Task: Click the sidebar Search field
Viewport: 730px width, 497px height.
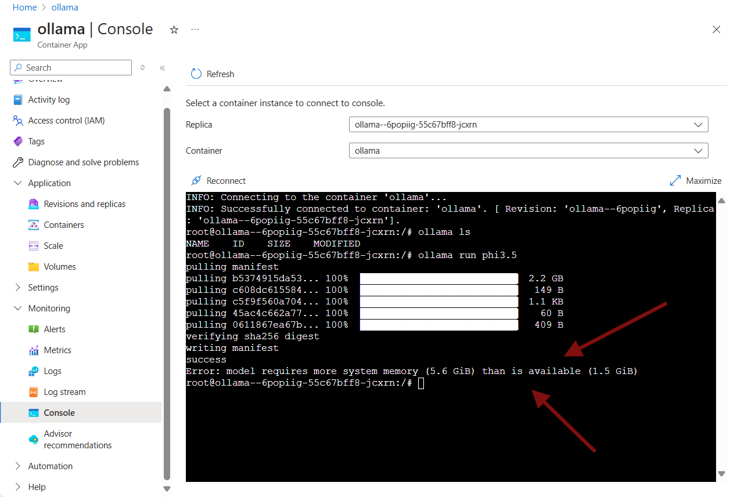Action: click(x=71, y=68)
